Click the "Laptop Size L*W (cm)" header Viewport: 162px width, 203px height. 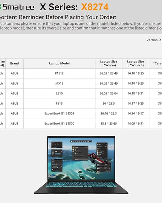[x=109, y=63]
